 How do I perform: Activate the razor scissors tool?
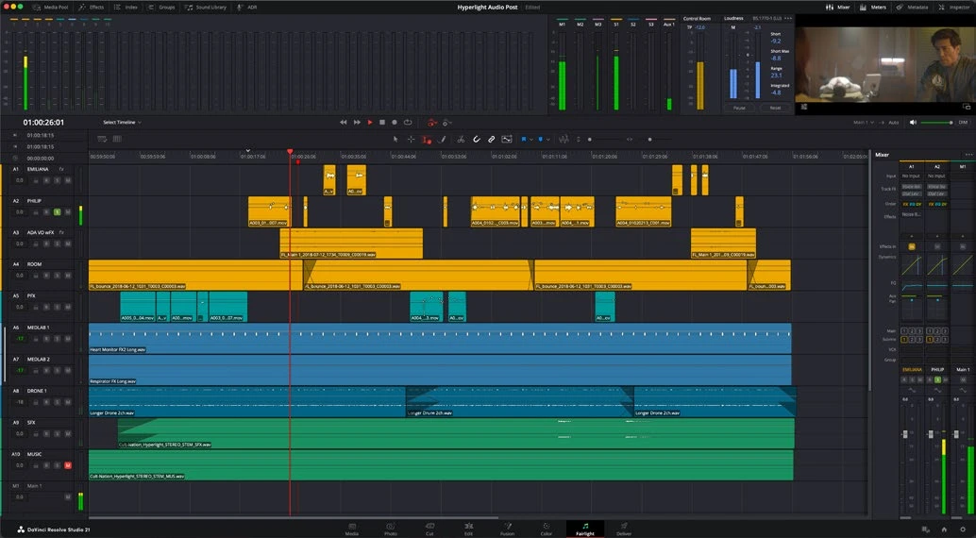coord(461,140)
